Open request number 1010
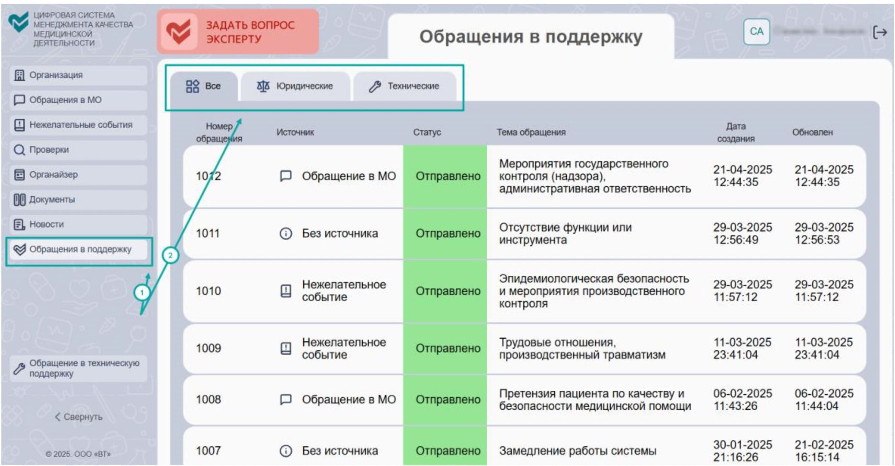Viewport: 895px width, 466px height. [x=208, y=291]
